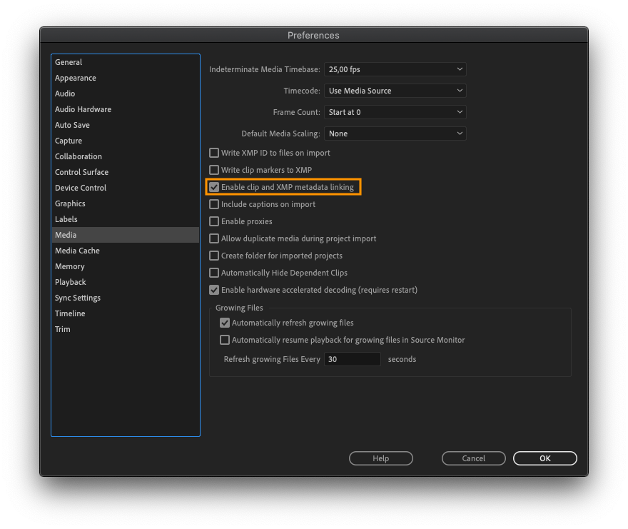Enable Write clip markers to XMP
The width and height of the screenshot is (628, 529).
[x=214, y=170]
